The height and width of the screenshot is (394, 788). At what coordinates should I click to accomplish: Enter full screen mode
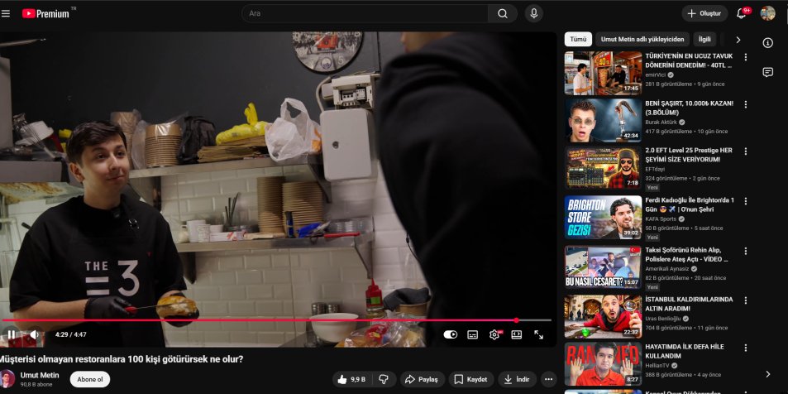coord(539,334)
